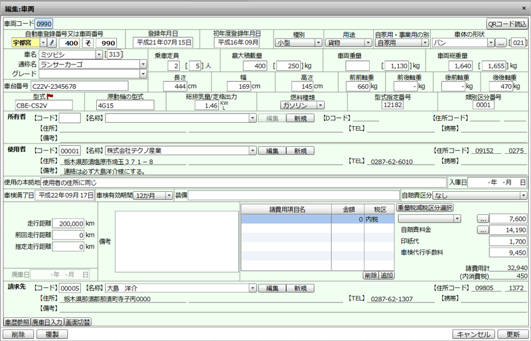531x341 pixels.
Task: Switch to the 廃車日入力 tab
Action: 47,322
